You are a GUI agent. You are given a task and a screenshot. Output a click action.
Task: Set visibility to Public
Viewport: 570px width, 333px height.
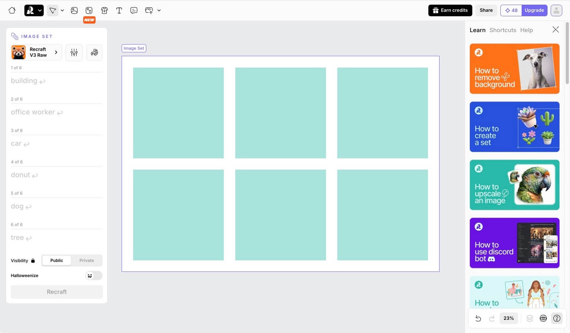point(56,261)
